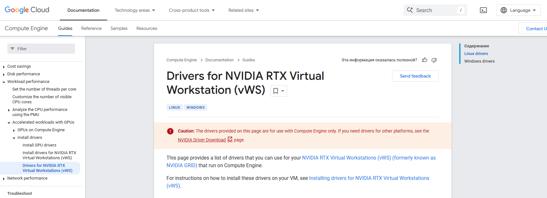Click the red caution exclamation icon

[170, 131]
